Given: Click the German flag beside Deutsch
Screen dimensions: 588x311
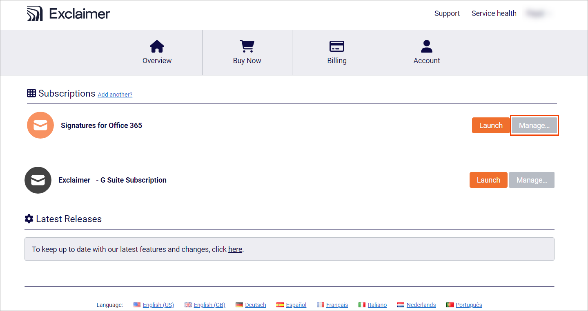Looking at the screenshot, I should click(239, 304).
